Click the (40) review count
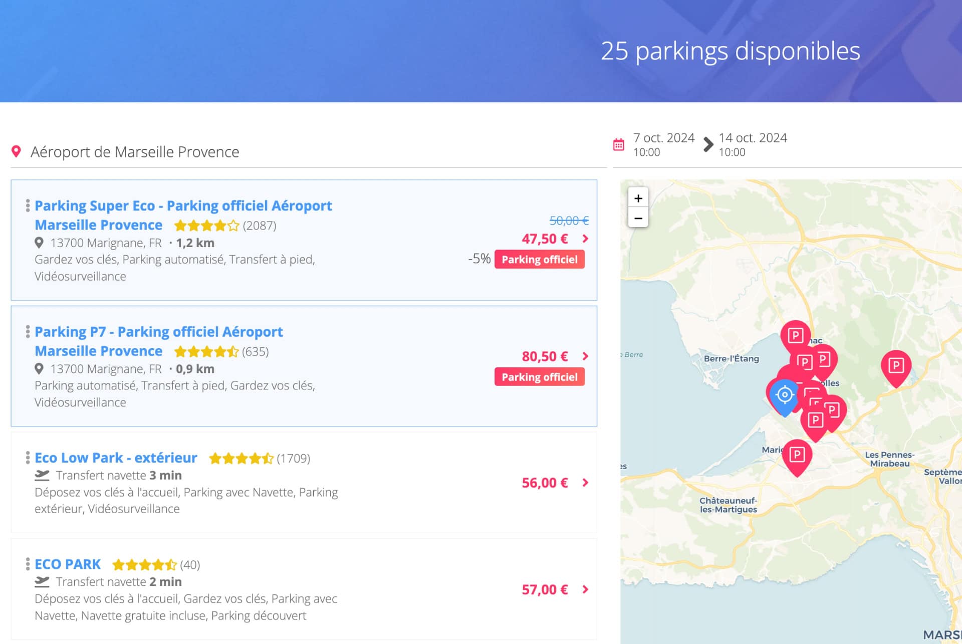The image size is (962, 644). (190, 565)
